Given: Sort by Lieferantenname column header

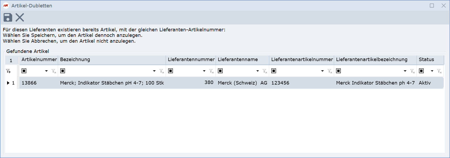Looking at the screenshot, I should coord(242,60).
